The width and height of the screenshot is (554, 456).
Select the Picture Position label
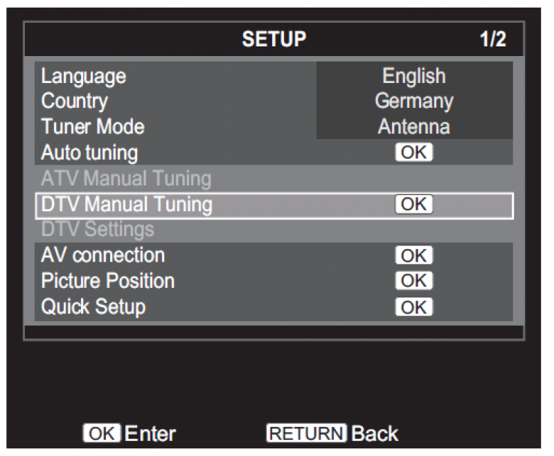108,281
